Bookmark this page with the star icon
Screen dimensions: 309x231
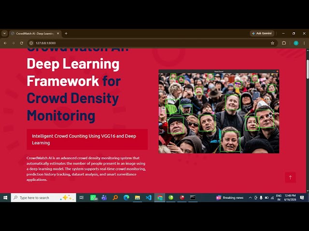click(272, 43)
